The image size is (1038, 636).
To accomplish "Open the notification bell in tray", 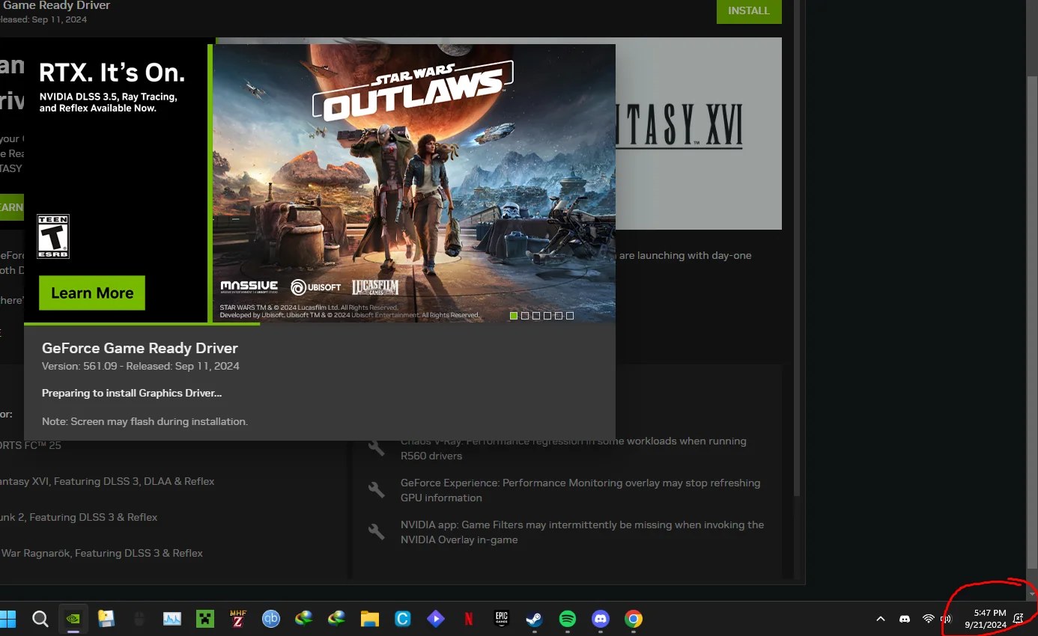I will [x=1018, y=619].
